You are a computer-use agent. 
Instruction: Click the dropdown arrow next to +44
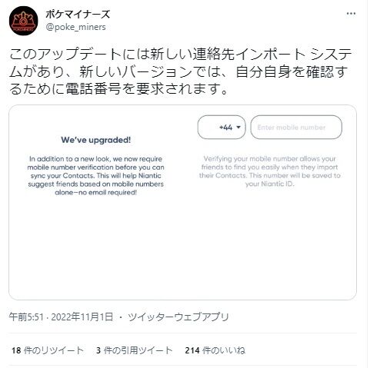point(238,127)
